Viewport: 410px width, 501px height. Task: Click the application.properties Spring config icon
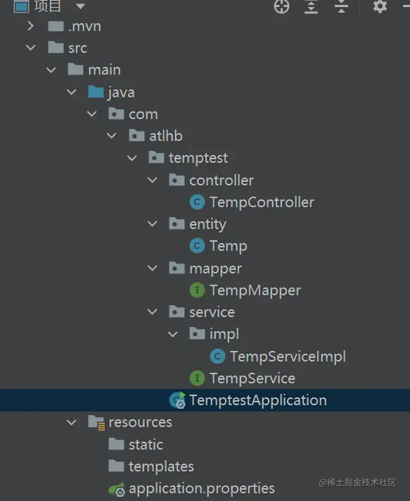[x=117, y=489]
